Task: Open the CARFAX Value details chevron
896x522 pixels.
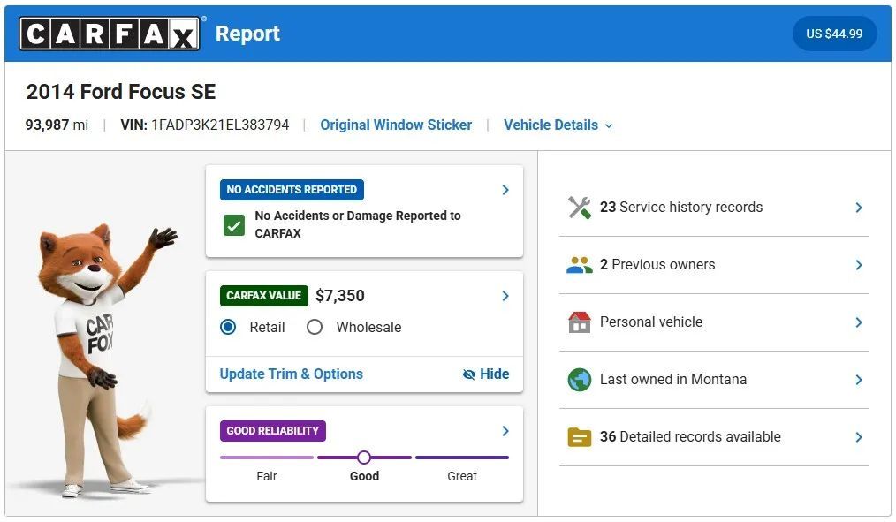Action: 505,296
